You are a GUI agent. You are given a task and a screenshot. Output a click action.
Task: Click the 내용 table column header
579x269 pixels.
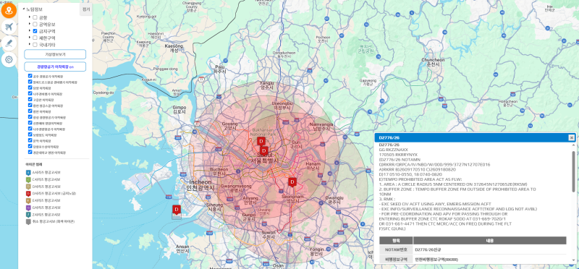(x=489, y=240)
